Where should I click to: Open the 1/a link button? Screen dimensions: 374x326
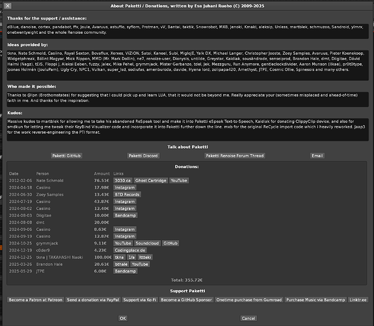[x=131, y=257]
